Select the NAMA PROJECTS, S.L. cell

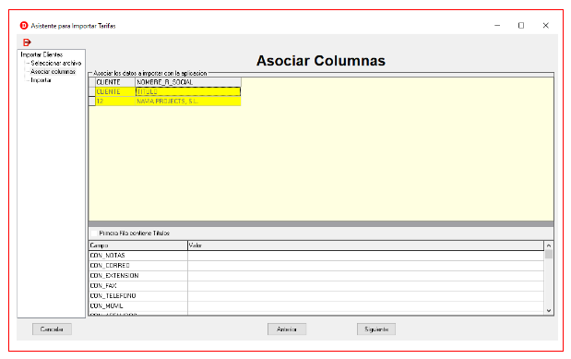188,101
